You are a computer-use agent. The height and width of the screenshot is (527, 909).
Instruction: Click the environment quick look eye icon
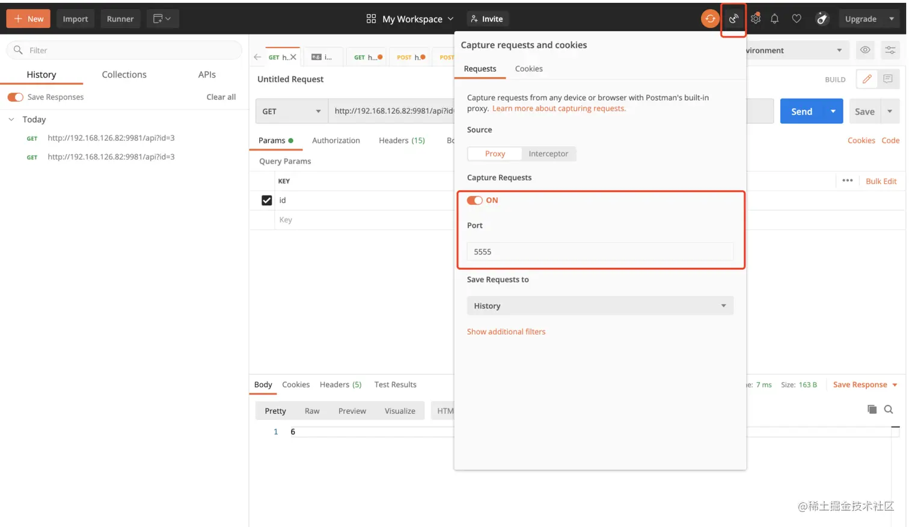click(865, 50)
